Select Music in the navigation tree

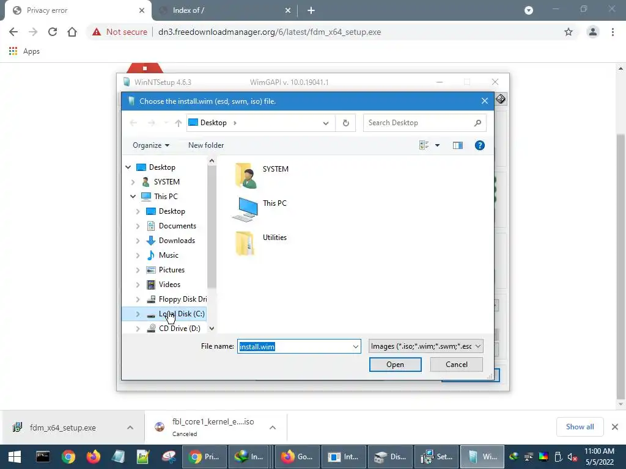tap(169, 255)
